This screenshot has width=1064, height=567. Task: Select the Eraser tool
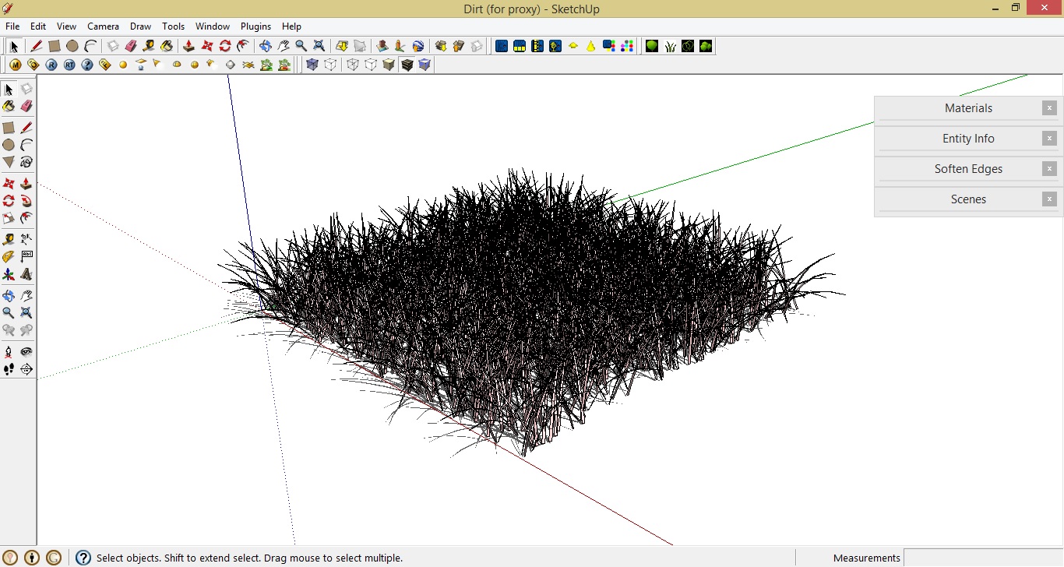point(26,106)
